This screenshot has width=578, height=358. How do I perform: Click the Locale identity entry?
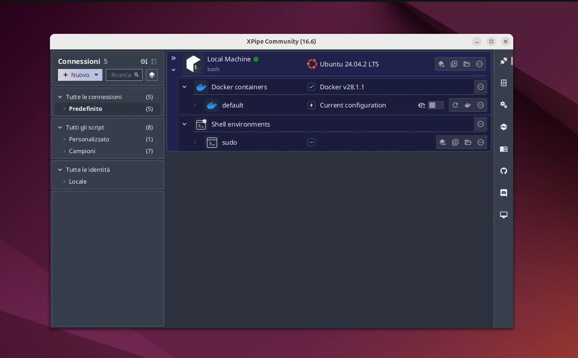pos(78,182)
